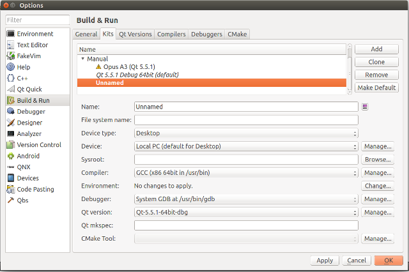The image size is (409, 272).
Task: Click the kit list vertical scrollbar
Action: (x=350, y=69)
